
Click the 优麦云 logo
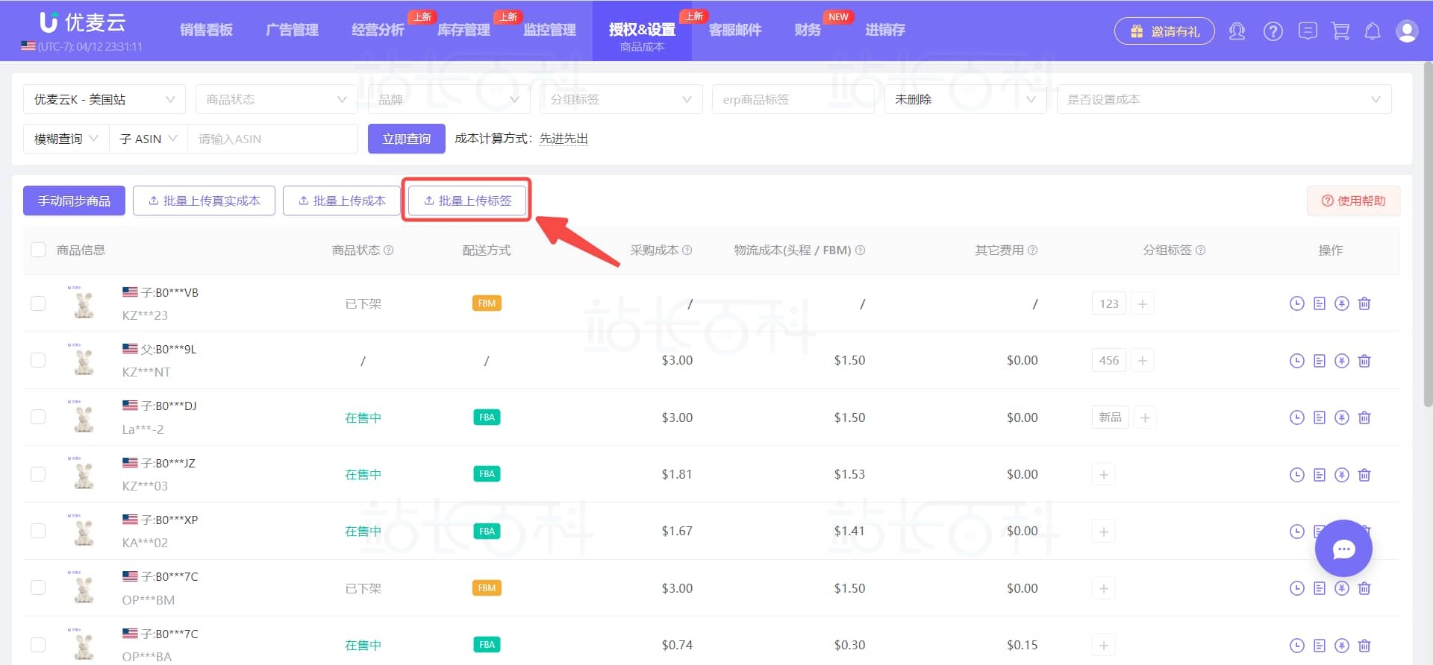coord(82,22)
